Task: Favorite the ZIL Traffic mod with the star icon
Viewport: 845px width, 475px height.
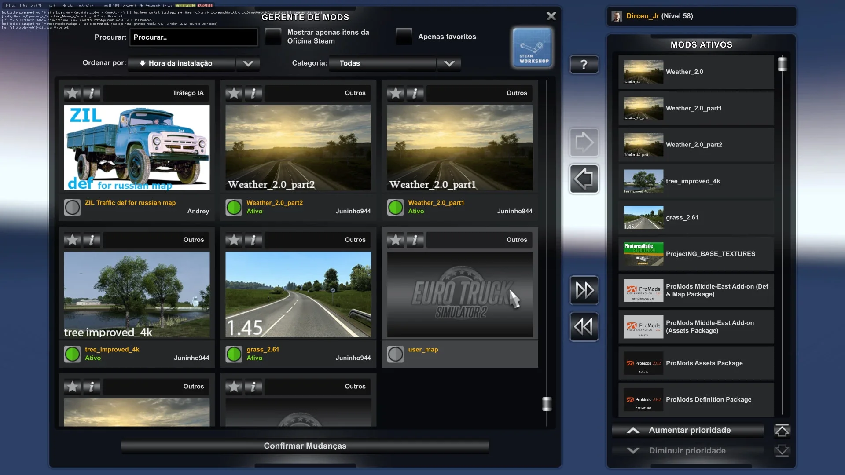Action: 72,93
